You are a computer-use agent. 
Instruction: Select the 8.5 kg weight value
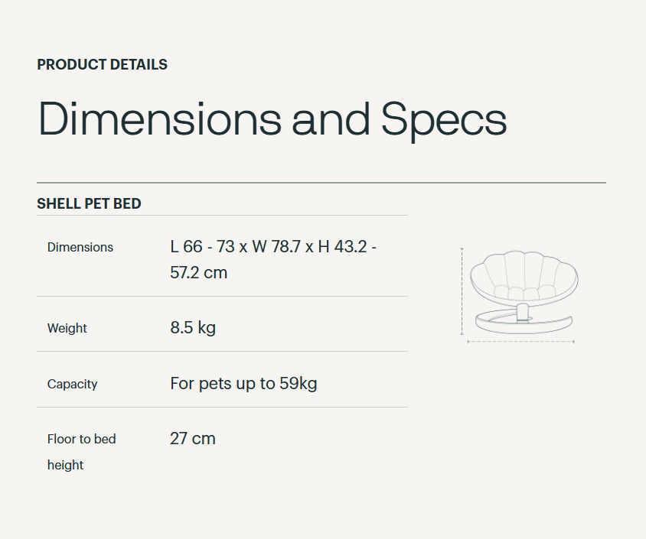tap(193, 328)
